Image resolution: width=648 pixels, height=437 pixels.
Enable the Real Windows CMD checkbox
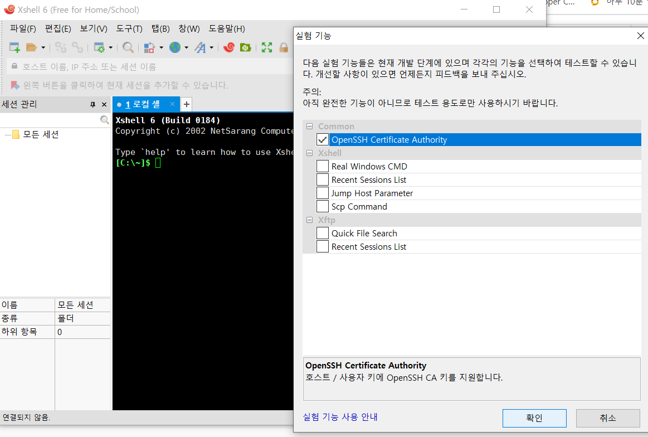click(323, 166)
